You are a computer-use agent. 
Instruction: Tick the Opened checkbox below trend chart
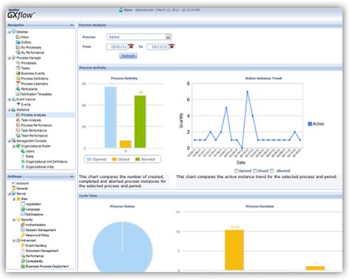pyautogui.click(x=236, y=170)
